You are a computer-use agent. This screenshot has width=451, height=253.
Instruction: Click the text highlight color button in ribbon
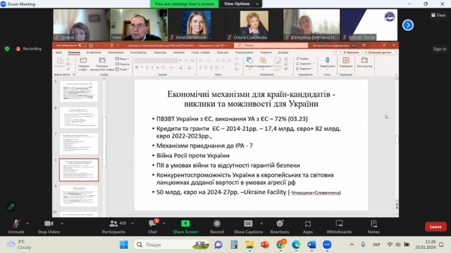181,67
